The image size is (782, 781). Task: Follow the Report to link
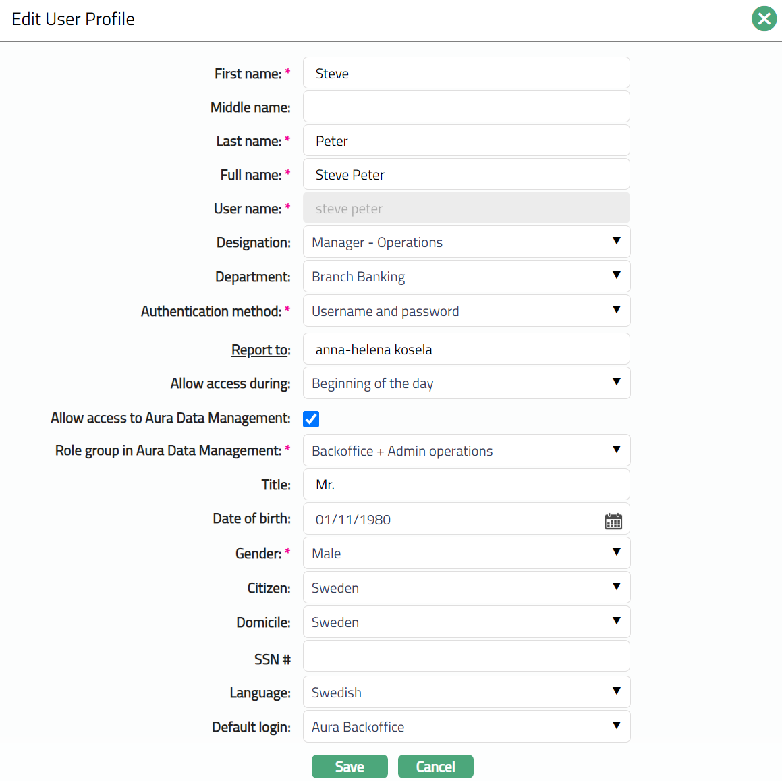coord(260,350)
